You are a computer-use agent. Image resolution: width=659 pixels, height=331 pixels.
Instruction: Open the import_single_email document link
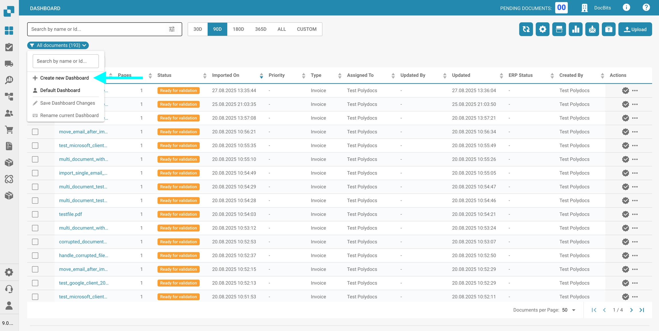click(x=83, y=173)
